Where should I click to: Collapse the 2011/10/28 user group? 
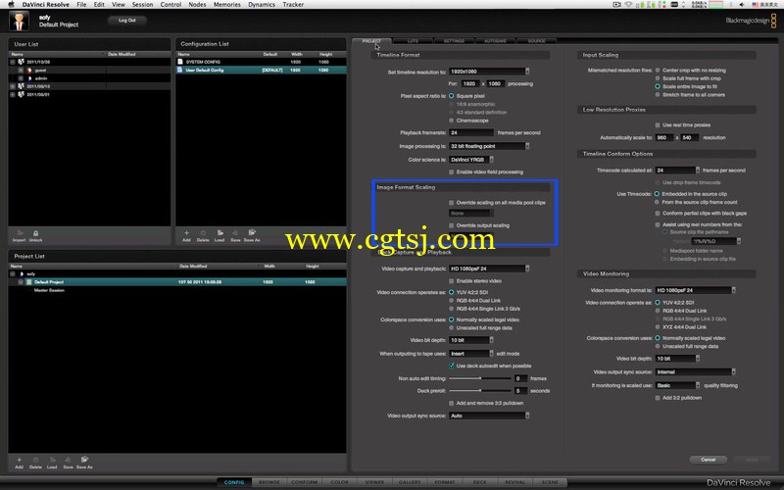(13, 62)
